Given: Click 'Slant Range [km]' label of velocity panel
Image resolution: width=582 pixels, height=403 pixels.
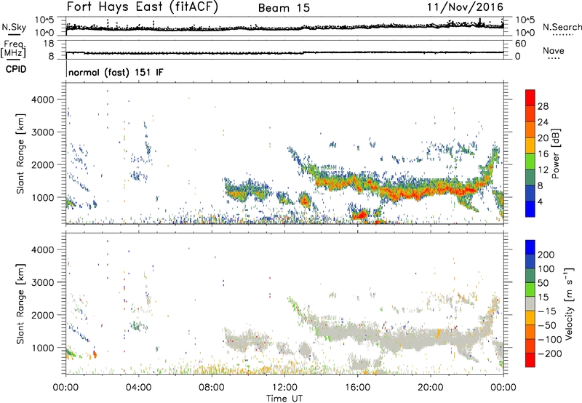Looking at the screenshot, I should point(20,303).
